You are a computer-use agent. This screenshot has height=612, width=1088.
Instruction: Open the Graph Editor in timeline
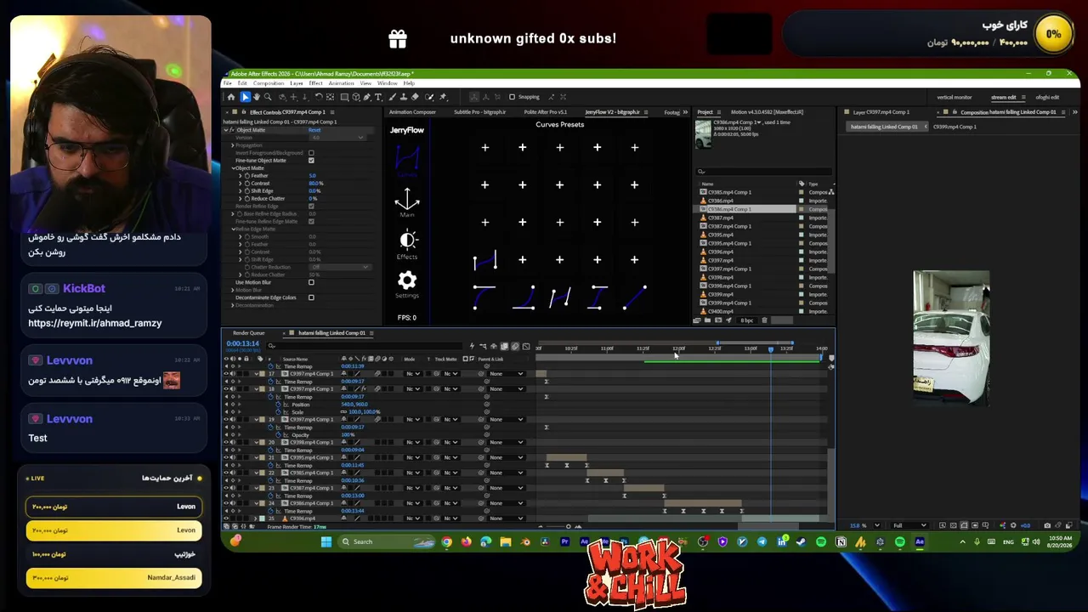(x=526, y=346)
